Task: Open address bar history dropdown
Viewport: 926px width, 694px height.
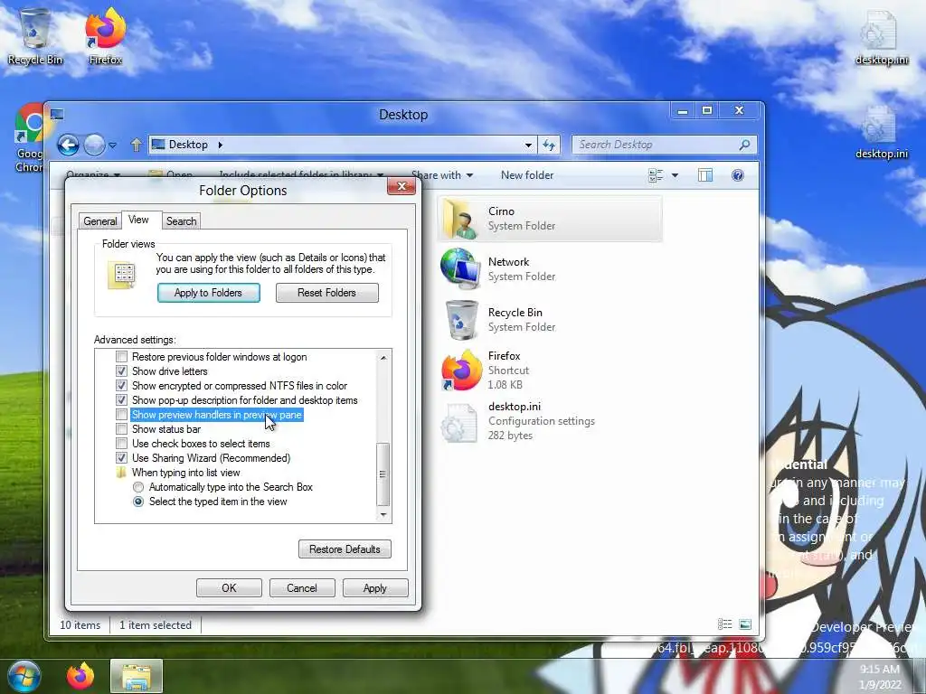Action: [528, 145]
